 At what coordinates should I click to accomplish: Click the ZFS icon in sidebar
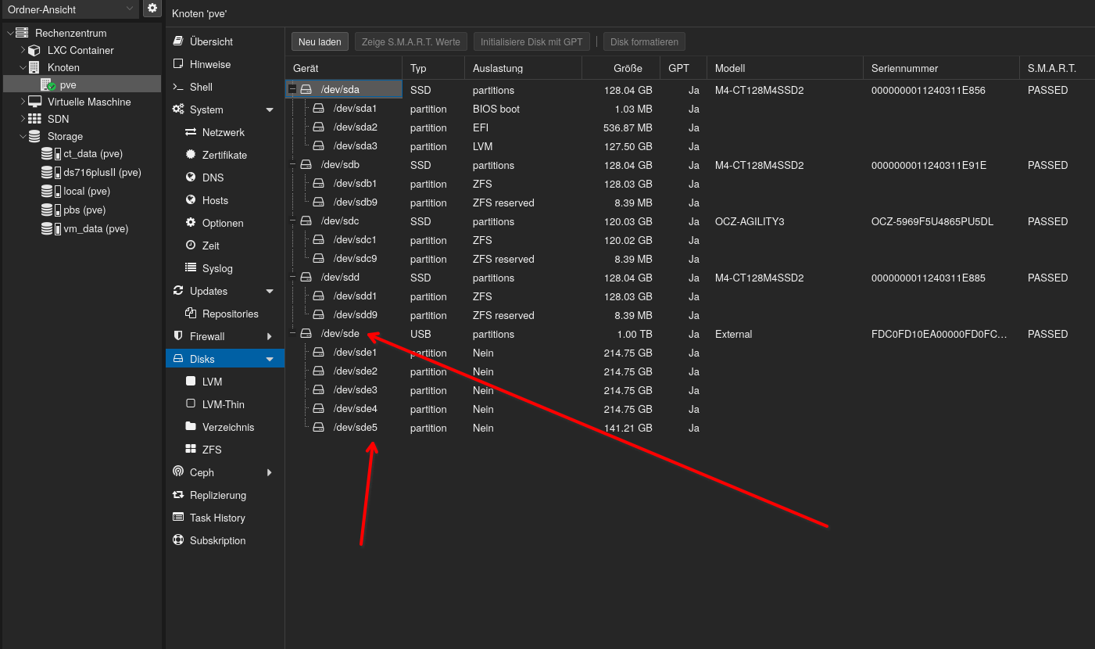tap(191, 450)
